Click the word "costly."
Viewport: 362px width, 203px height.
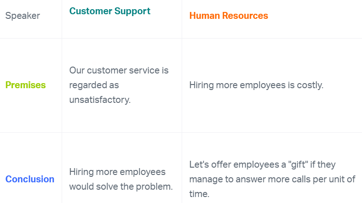point(310,85)
